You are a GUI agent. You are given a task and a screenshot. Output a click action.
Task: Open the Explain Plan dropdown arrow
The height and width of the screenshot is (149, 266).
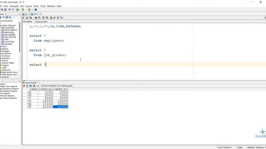click(33, 18)
